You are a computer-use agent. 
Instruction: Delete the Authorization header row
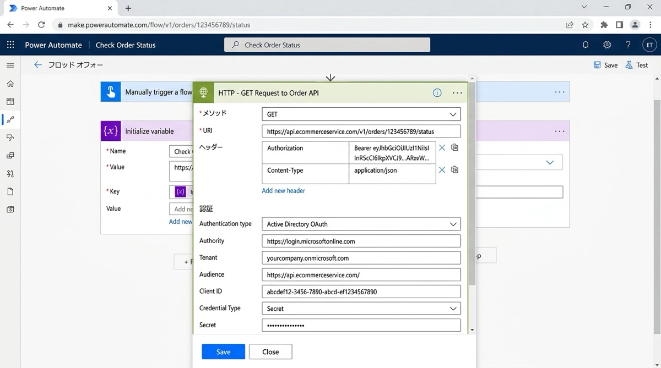tap(442, 147)
